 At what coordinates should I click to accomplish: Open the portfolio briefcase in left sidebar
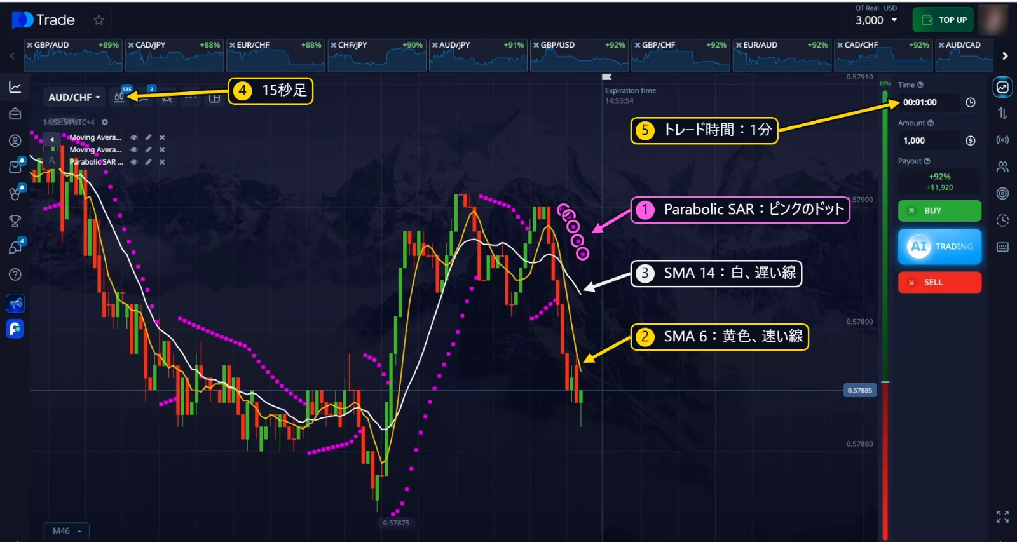click(x=15, y=114)
